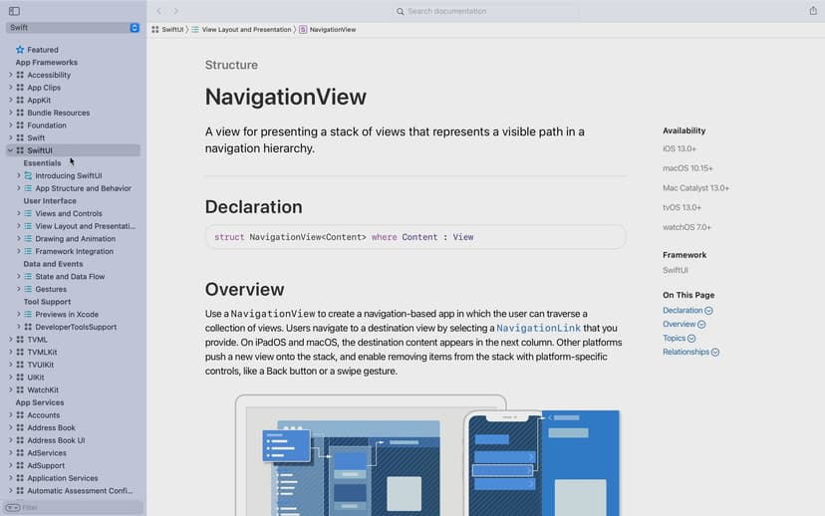Viewport: 825px width, 516px height.
Task: Click the NavigationView structure icon in breadcrumb
Action: pyautogui.click(x=303, y=30)
